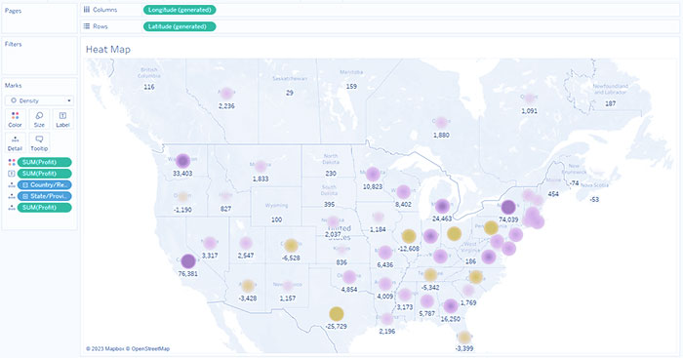Select the Oregon mark labeled -1,190

click(183, 197)
